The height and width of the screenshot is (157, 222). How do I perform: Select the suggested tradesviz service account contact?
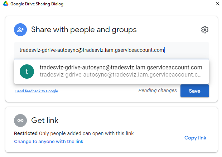coord(111,72)
